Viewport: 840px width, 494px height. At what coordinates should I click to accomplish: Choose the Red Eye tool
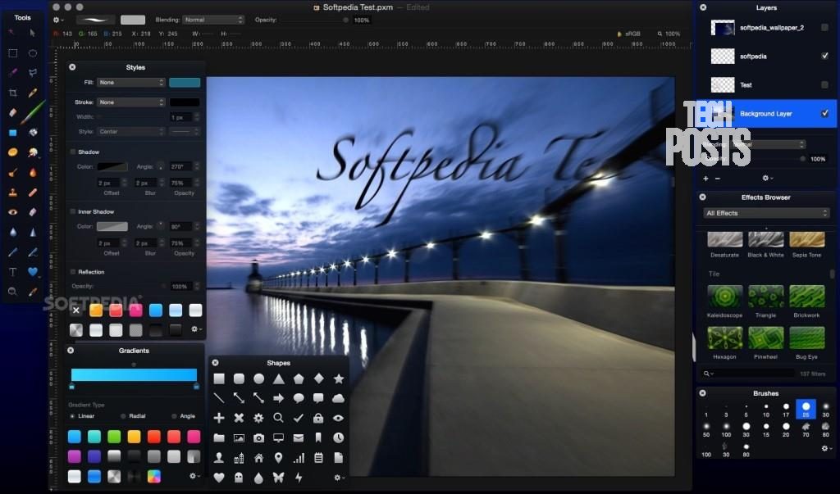(13, 212)
